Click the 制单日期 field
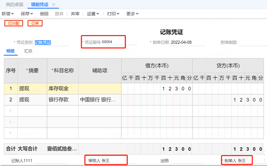Image resolution: width=267 pixels, height=166 pixels. point(187,42)
